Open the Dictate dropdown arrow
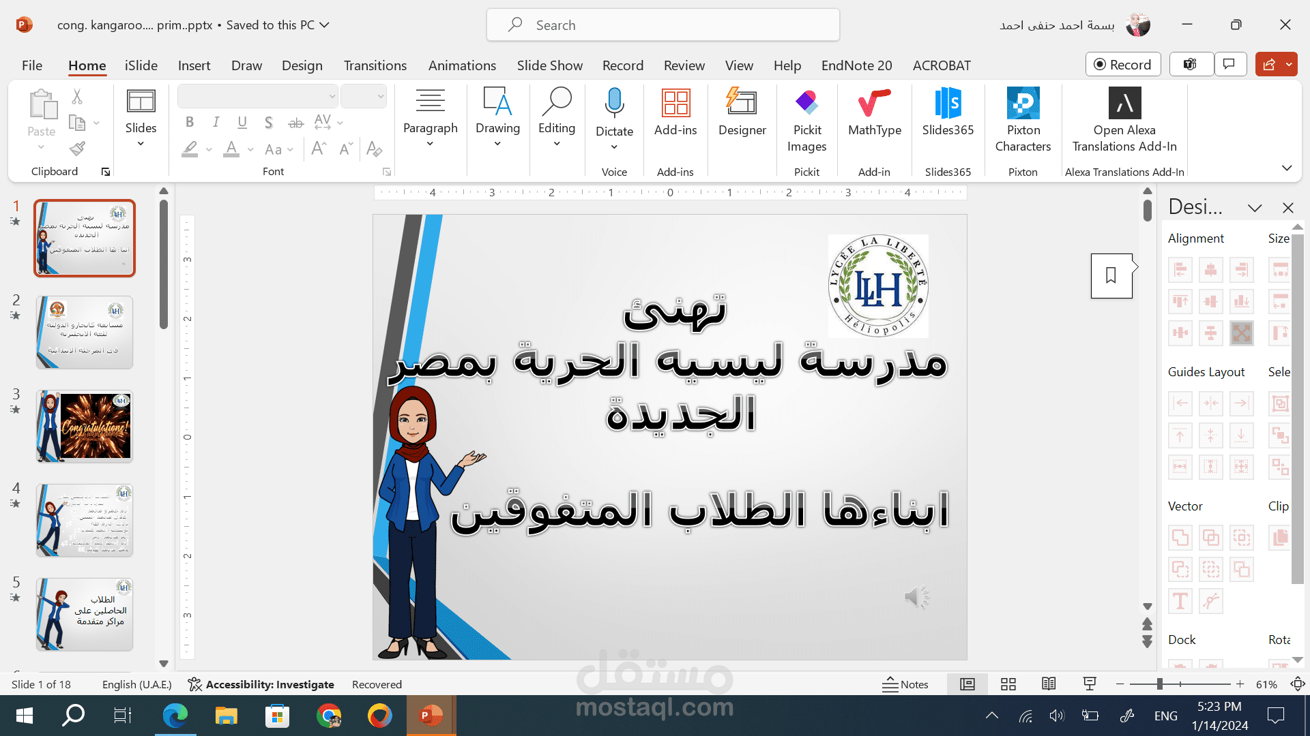Screen dimensions: 1310x736 (x=614, y=147)
